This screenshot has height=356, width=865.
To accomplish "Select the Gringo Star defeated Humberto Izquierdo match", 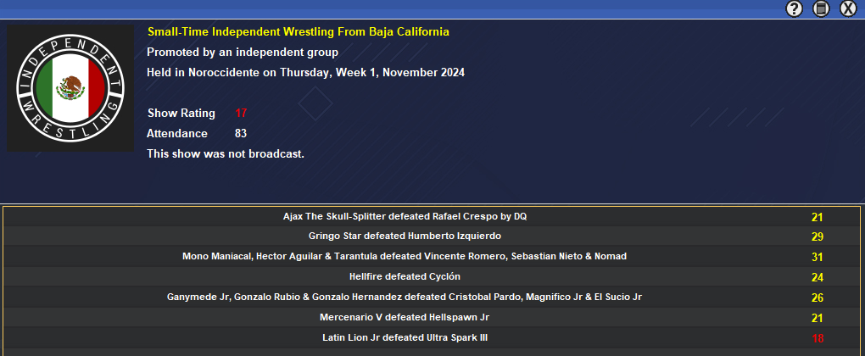I will pos(405,236).
